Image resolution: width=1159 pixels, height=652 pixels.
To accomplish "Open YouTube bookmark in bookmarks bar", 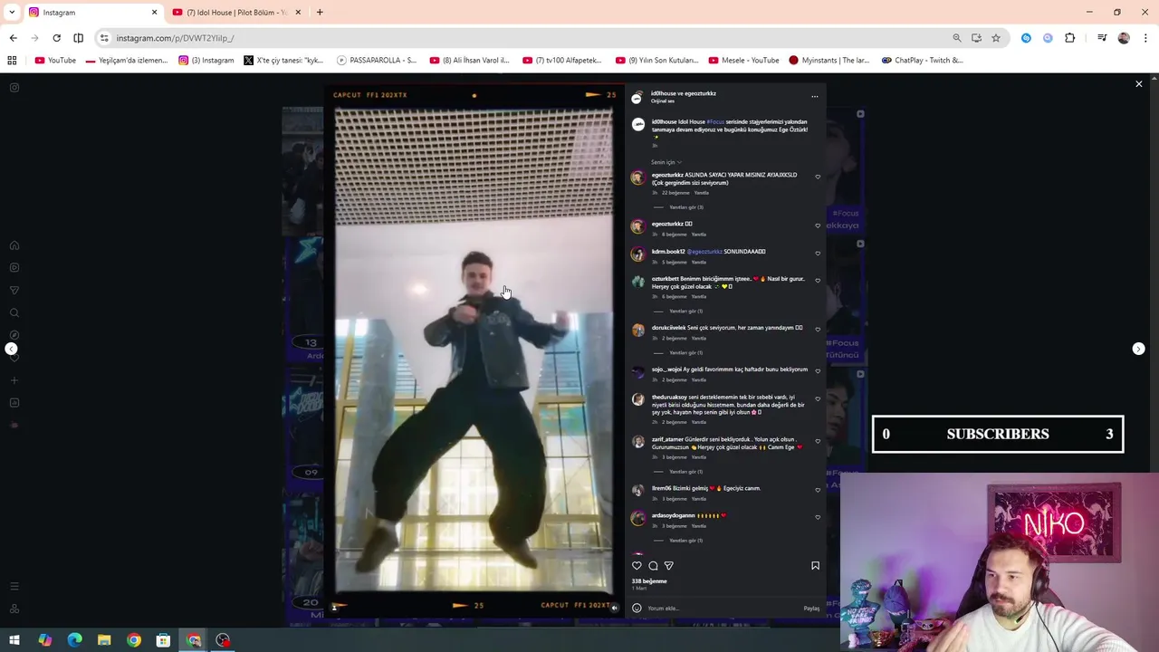I will (55, 61).
